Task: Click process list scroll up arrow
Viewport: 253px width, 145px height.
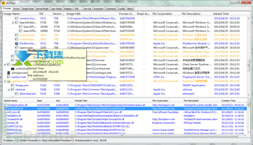Action: tap(249, 18)
